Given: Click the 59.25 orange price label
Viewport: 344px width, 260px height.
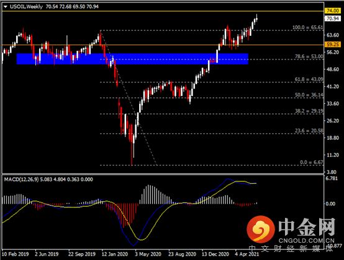Looking at the screenshot, I should coord(333,45).
